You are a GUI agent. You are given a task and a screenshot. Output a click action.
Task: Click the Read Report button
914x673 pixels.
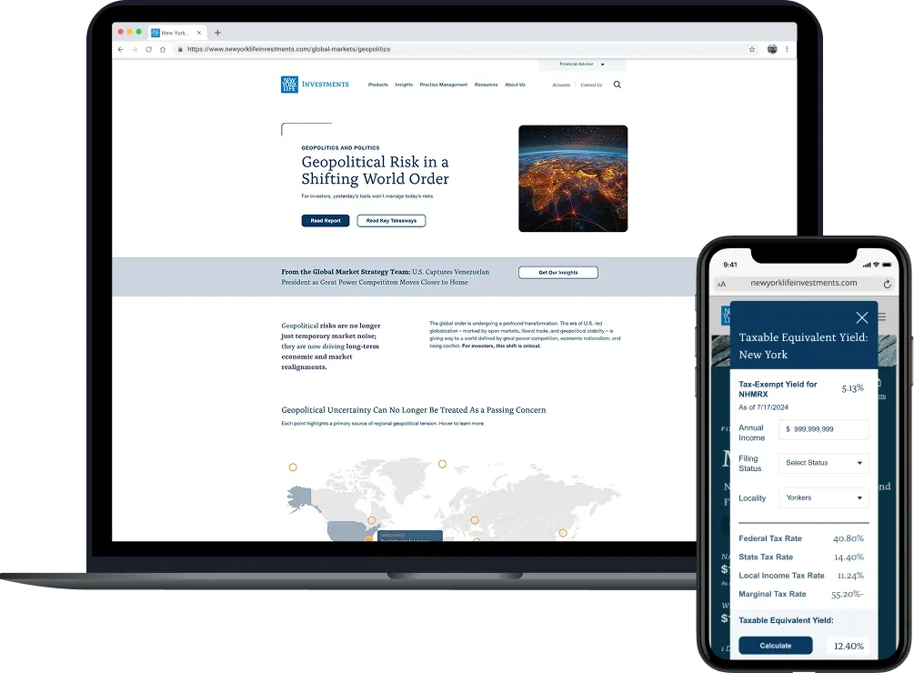tap(326, 221)
